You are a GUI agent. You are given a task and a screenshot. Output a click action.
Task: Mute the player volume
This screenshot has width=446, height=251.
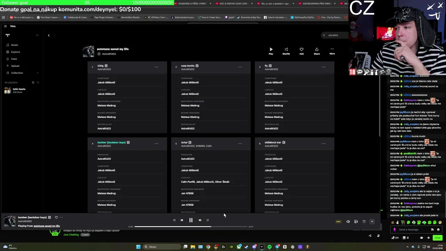point(348,221)
